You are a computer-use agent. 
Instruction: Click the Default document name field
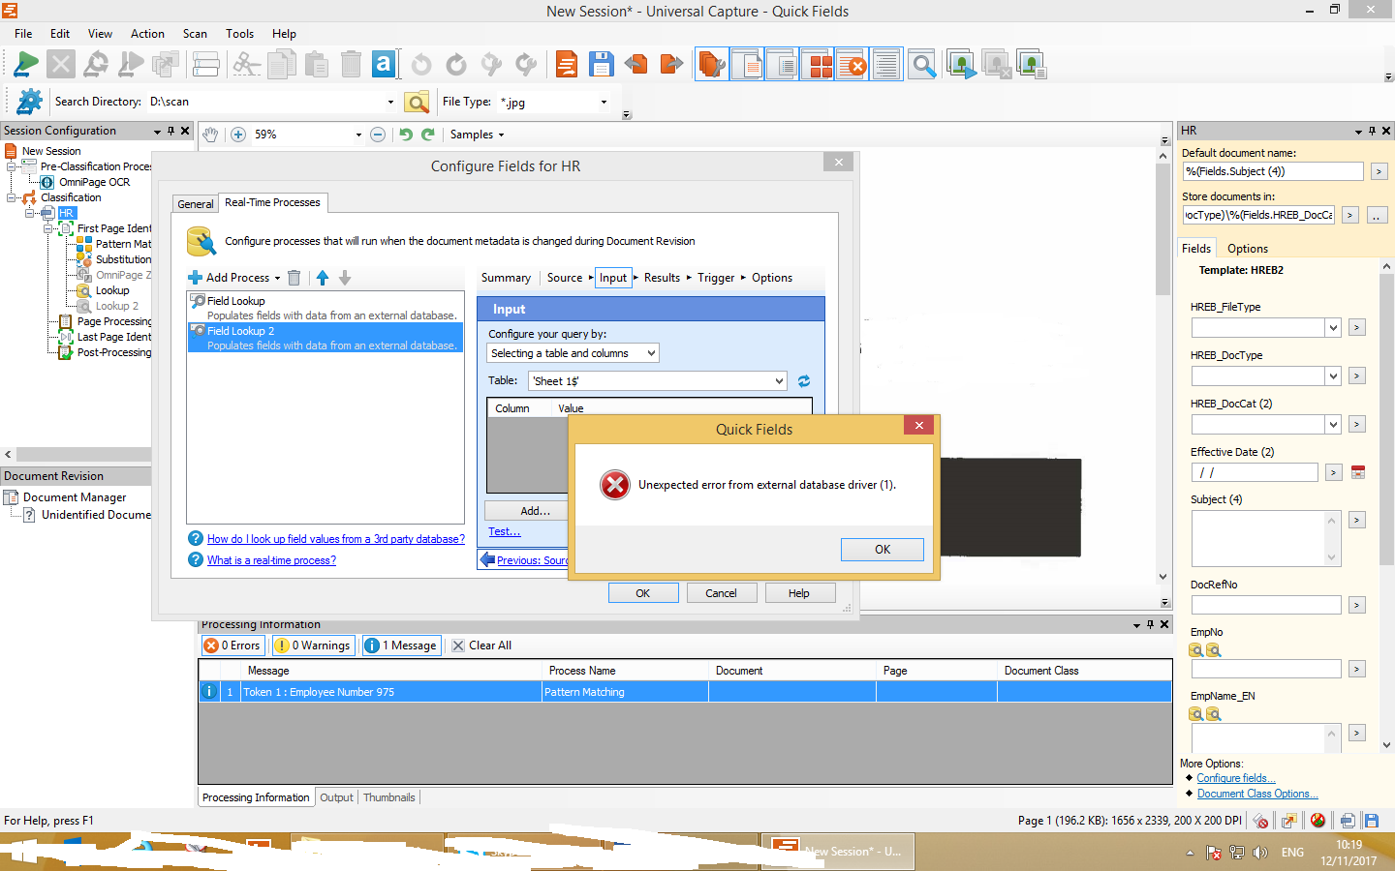pyautogui.click(x=1273, y=171)
